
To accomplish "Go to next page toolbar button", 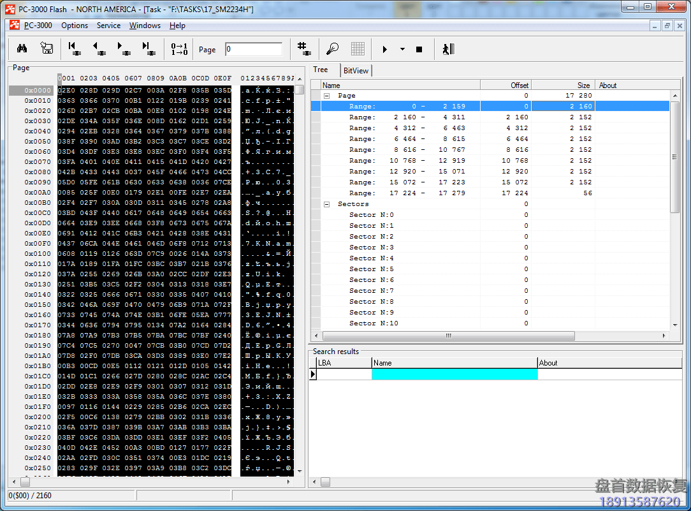I will click(123, 49).
